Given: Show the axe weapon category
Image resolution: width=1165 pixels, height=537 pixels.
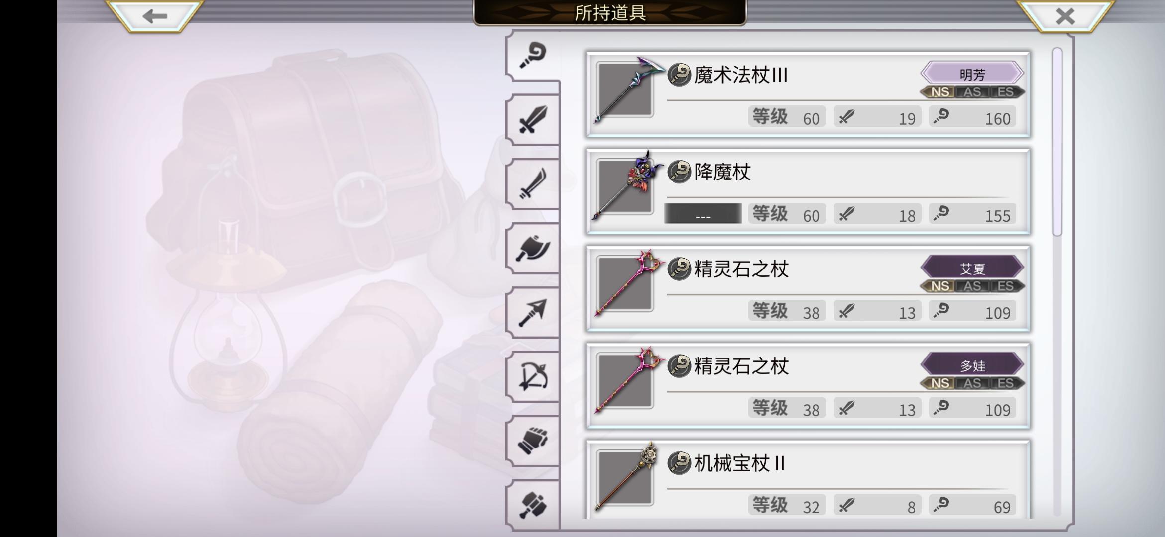Looking at the screenshot, I should click(x=533, y=248).
